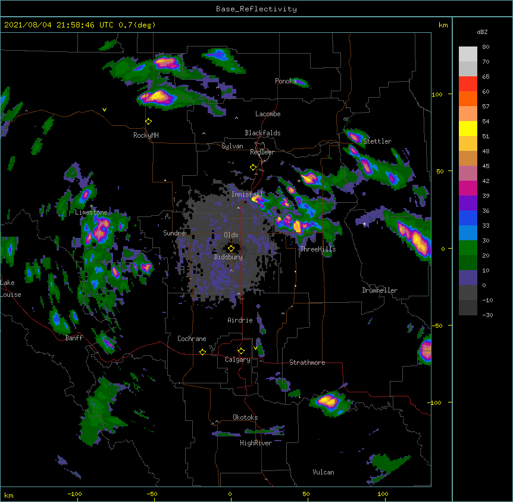Click the Stettler city label
The height and width of the screenshot is (502, 513).
tap(377, 141)
